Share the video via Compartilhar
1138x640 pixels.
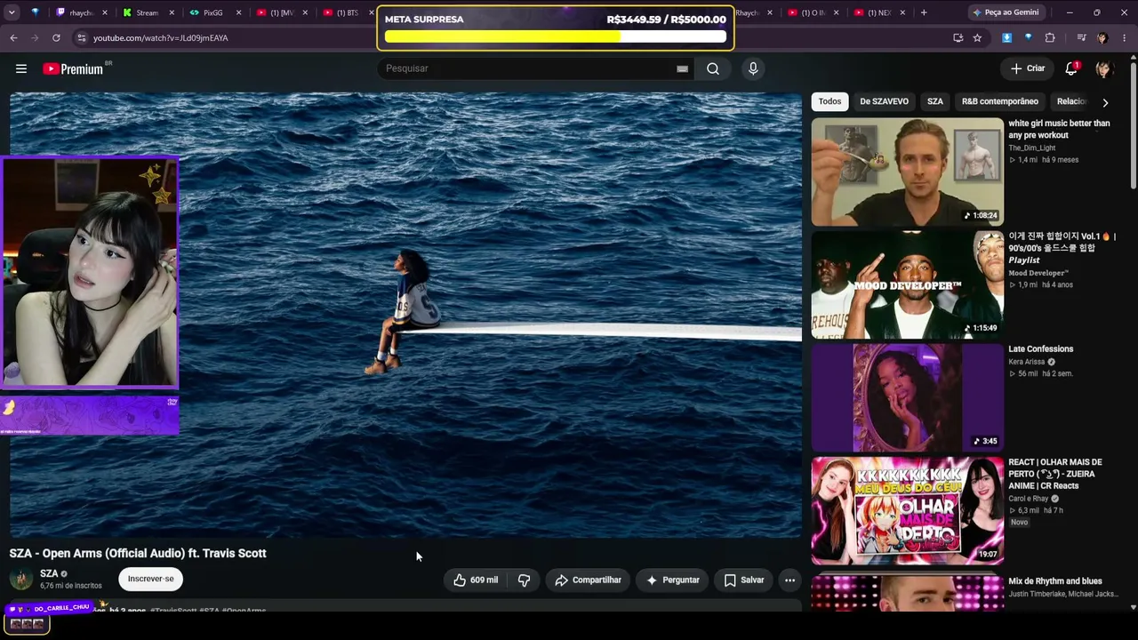588,580
